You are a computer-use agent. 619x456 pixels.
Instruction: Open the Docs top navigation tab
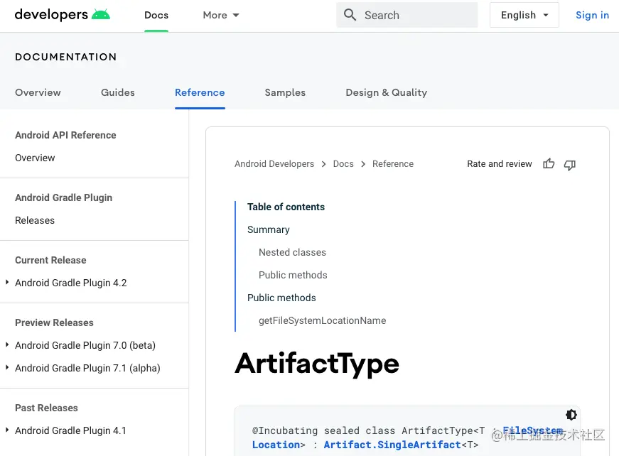pos(156,15)
